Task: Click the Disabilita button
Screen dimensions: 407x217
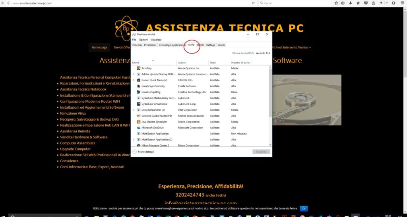Action: [261, 152]
